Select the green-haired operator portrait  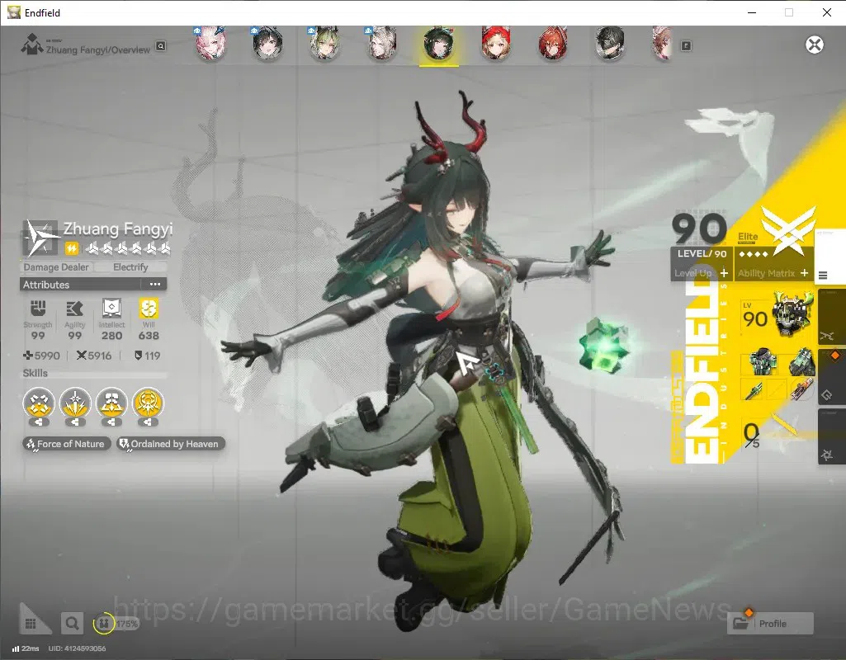click(x=324, y=43)
